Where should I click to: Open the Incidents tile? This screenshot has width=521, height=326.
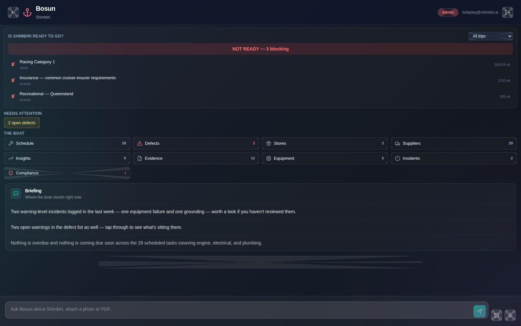pyautogui.click(x=454, y=158)
